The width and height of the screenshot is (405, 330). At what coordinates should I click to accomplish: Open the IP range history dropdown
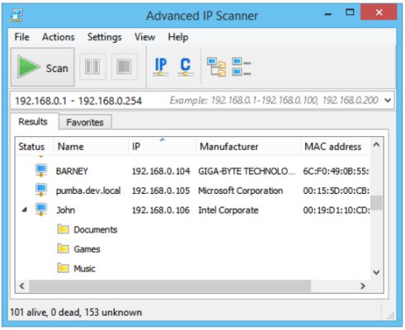coord(388,101)
